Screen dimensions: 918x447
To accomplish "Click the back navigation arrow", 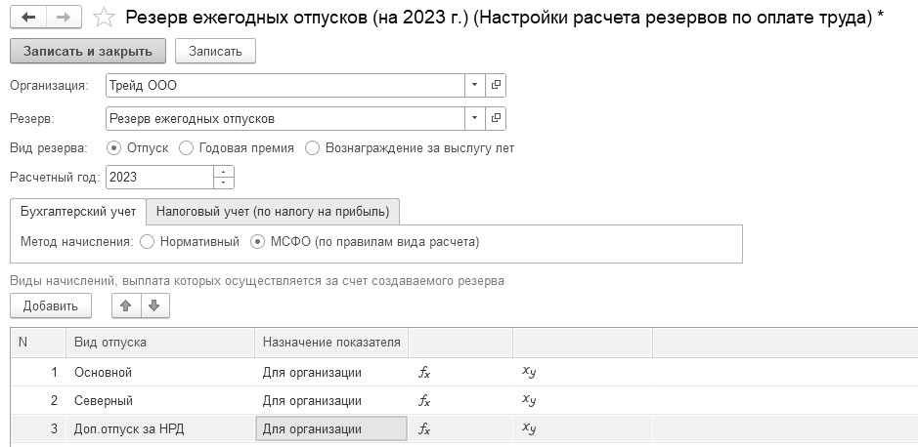I will tap(27, 18).
